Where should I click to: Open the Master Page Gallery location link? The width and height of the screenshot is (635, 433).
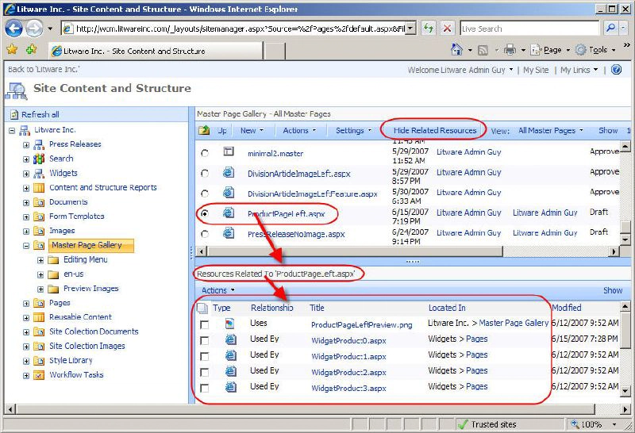click(514, 323)
